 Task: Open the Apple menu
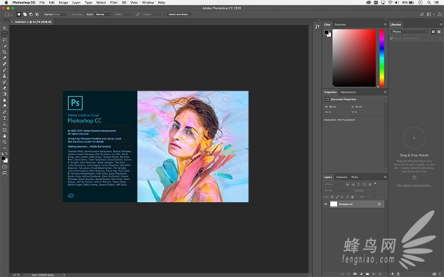pyautogui.click(x=6, y=2)
